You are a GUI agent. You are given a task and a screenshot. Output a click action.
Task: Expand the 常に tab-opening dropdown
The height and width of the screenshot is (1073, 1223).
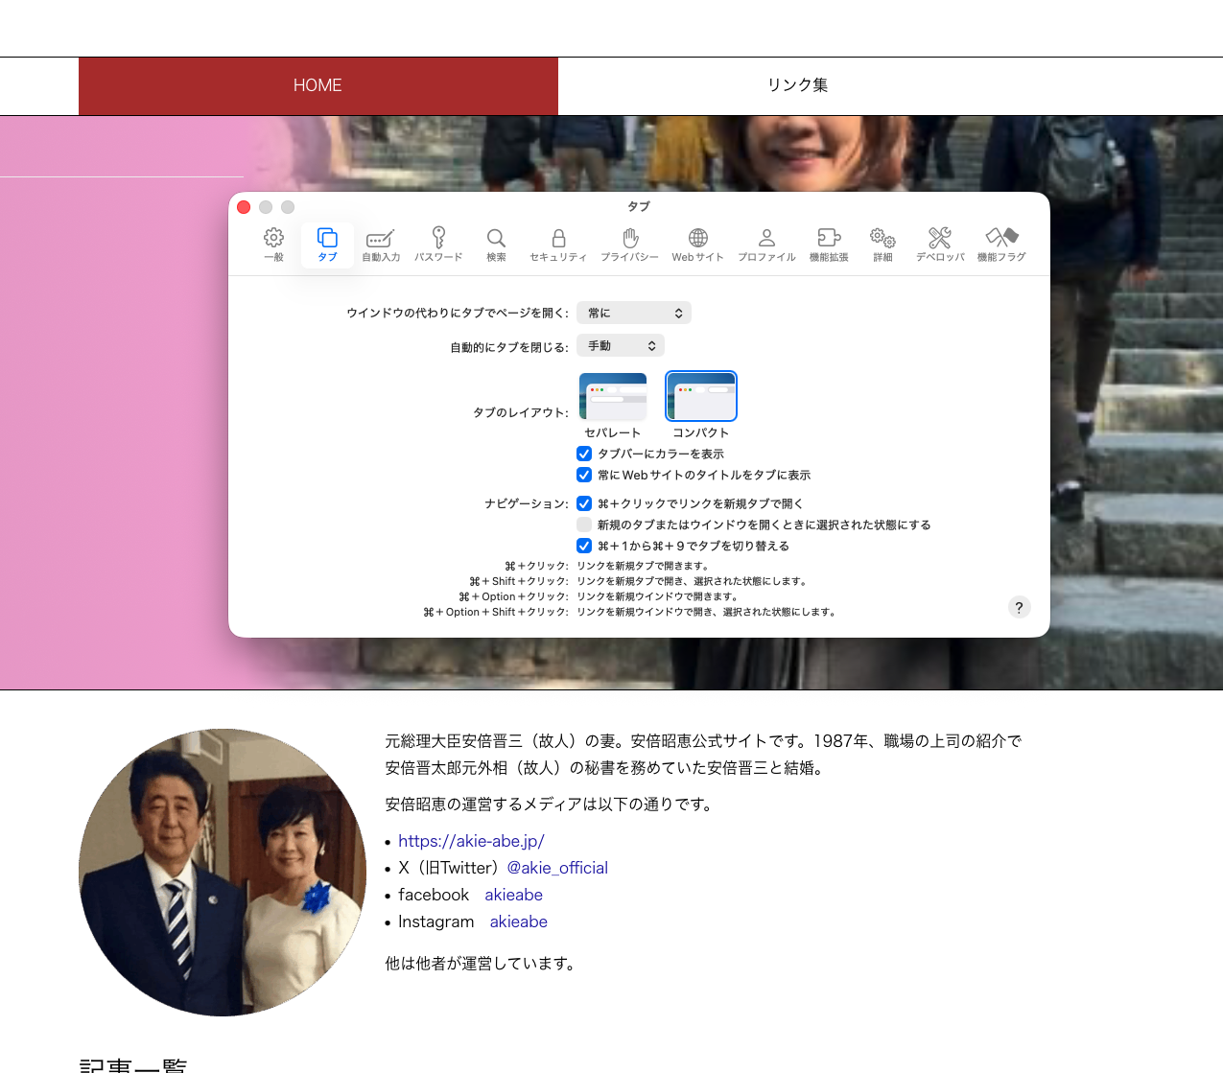[634, 314]
